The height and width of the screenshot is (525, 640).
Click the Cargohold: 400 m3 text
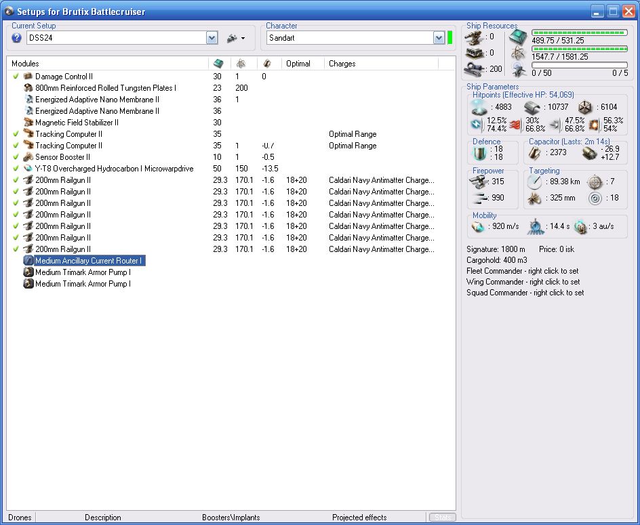click(x=497, y=260)
